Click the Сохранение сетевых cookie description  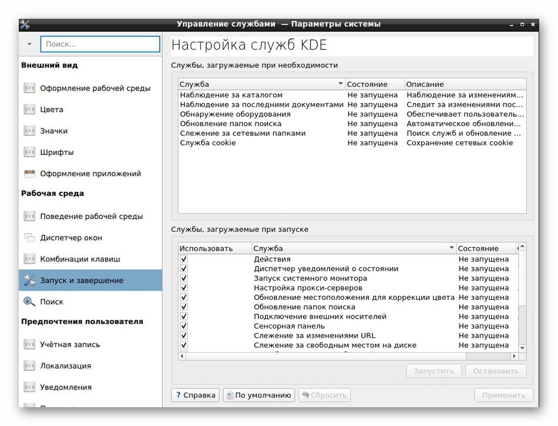pos(460,143)
